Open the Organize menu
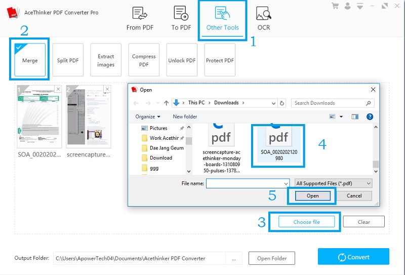 [148, 116]
